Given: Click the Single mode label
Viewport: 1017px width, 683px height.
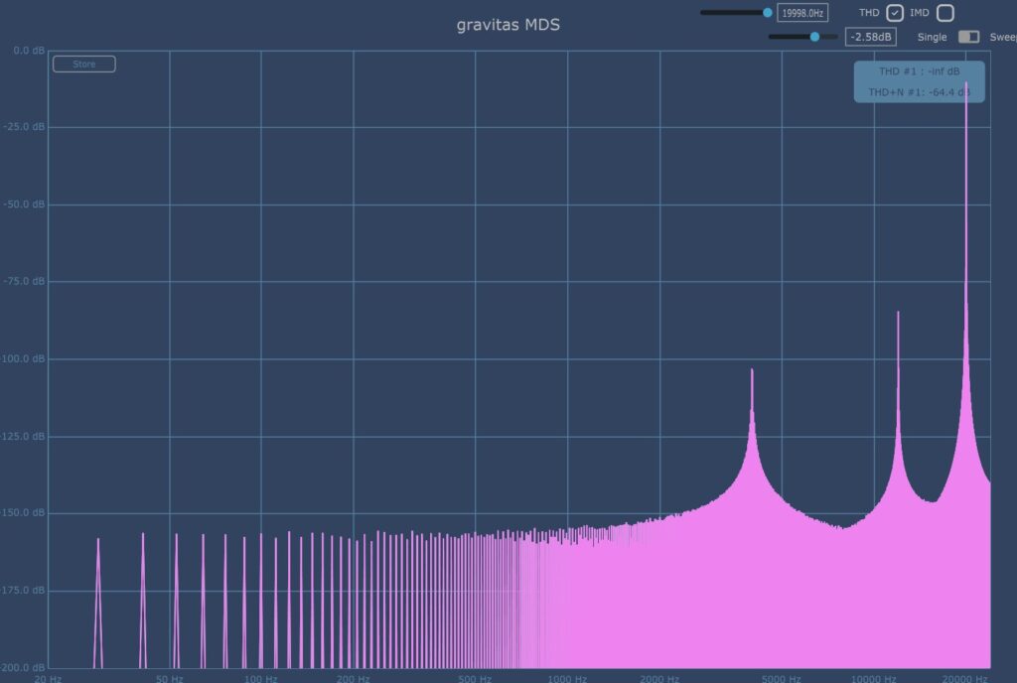Looking at the screenshot, I should 932,37.
